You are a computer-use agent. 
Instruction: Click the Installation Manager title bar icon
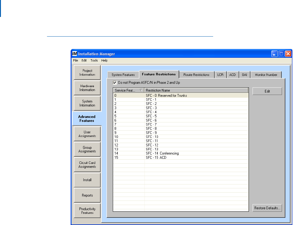(x=75, y=54)
